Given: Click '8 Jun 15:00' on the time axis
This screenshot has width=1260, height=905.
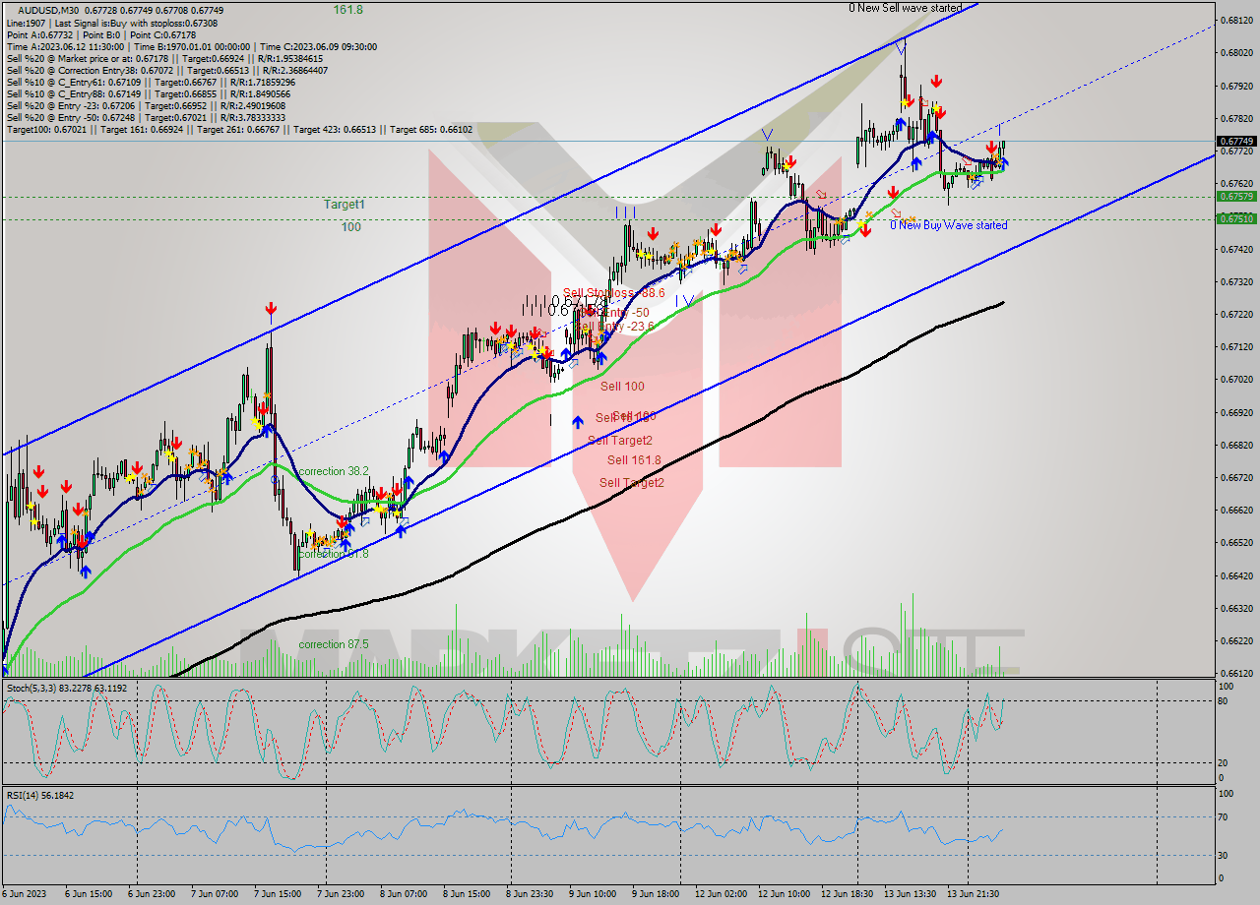Looking at the screenshot, I should pyautogui.click(x=466, y=894).
